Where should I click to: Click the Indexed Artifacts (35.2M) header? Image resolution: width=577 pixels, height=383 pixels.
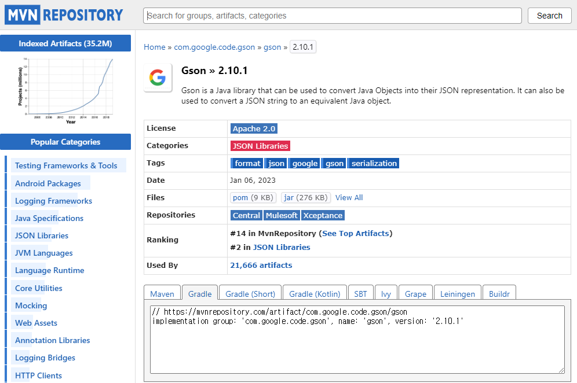pyautogui.click(x=65, y=43)
